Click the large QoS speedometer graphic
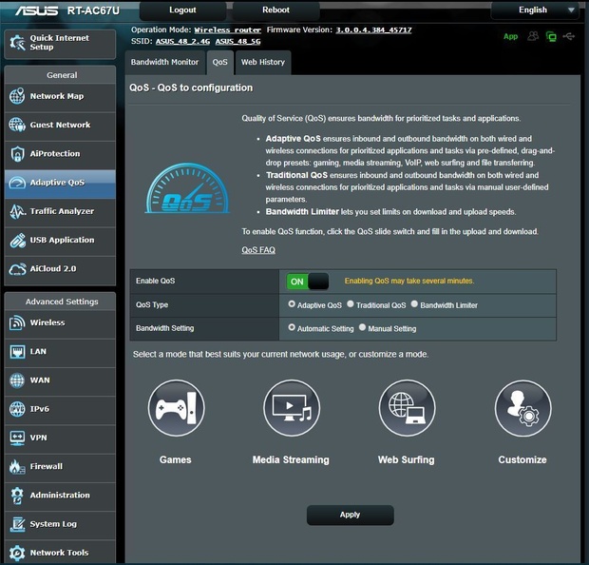The width and height of the screenshot is (589, 565). [x=187, y=188]
